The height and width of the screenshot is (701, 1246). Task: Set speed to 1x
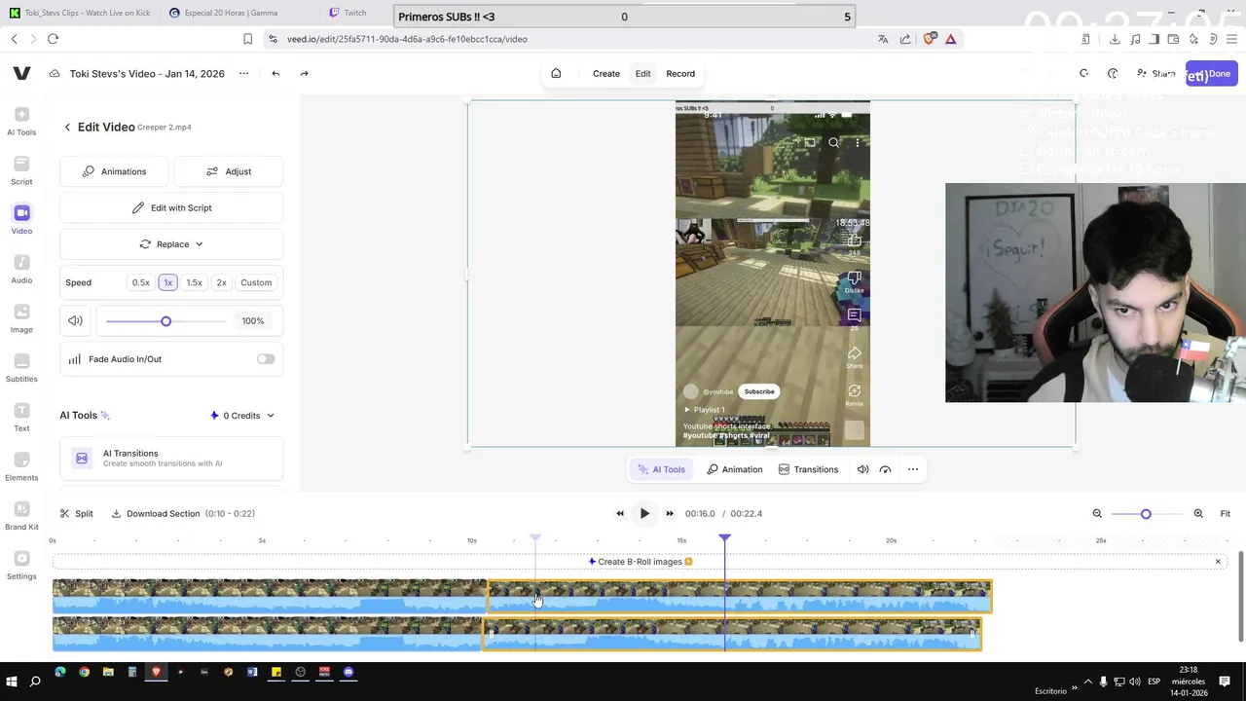(x=168, y=282)
